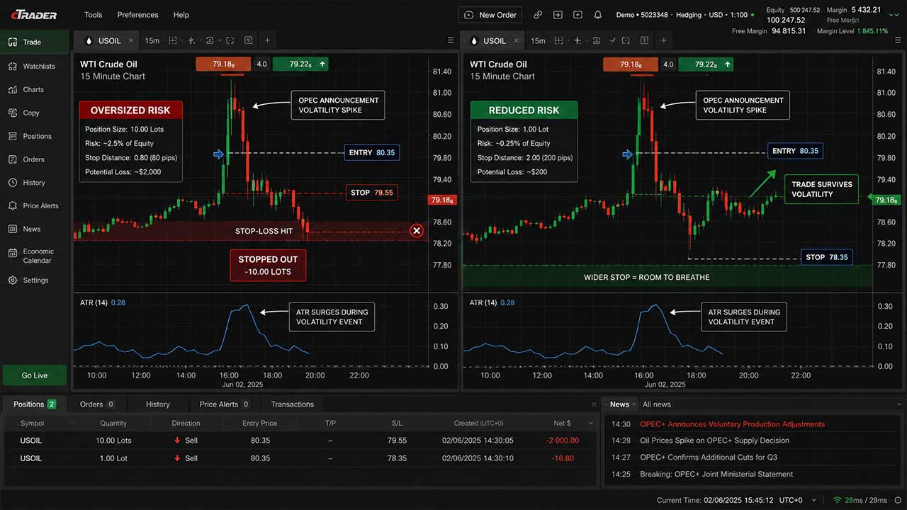This screenshot has height=510, width=907.
Task: Click the plus-box icon right of the link icon
Action: (558, 15)
